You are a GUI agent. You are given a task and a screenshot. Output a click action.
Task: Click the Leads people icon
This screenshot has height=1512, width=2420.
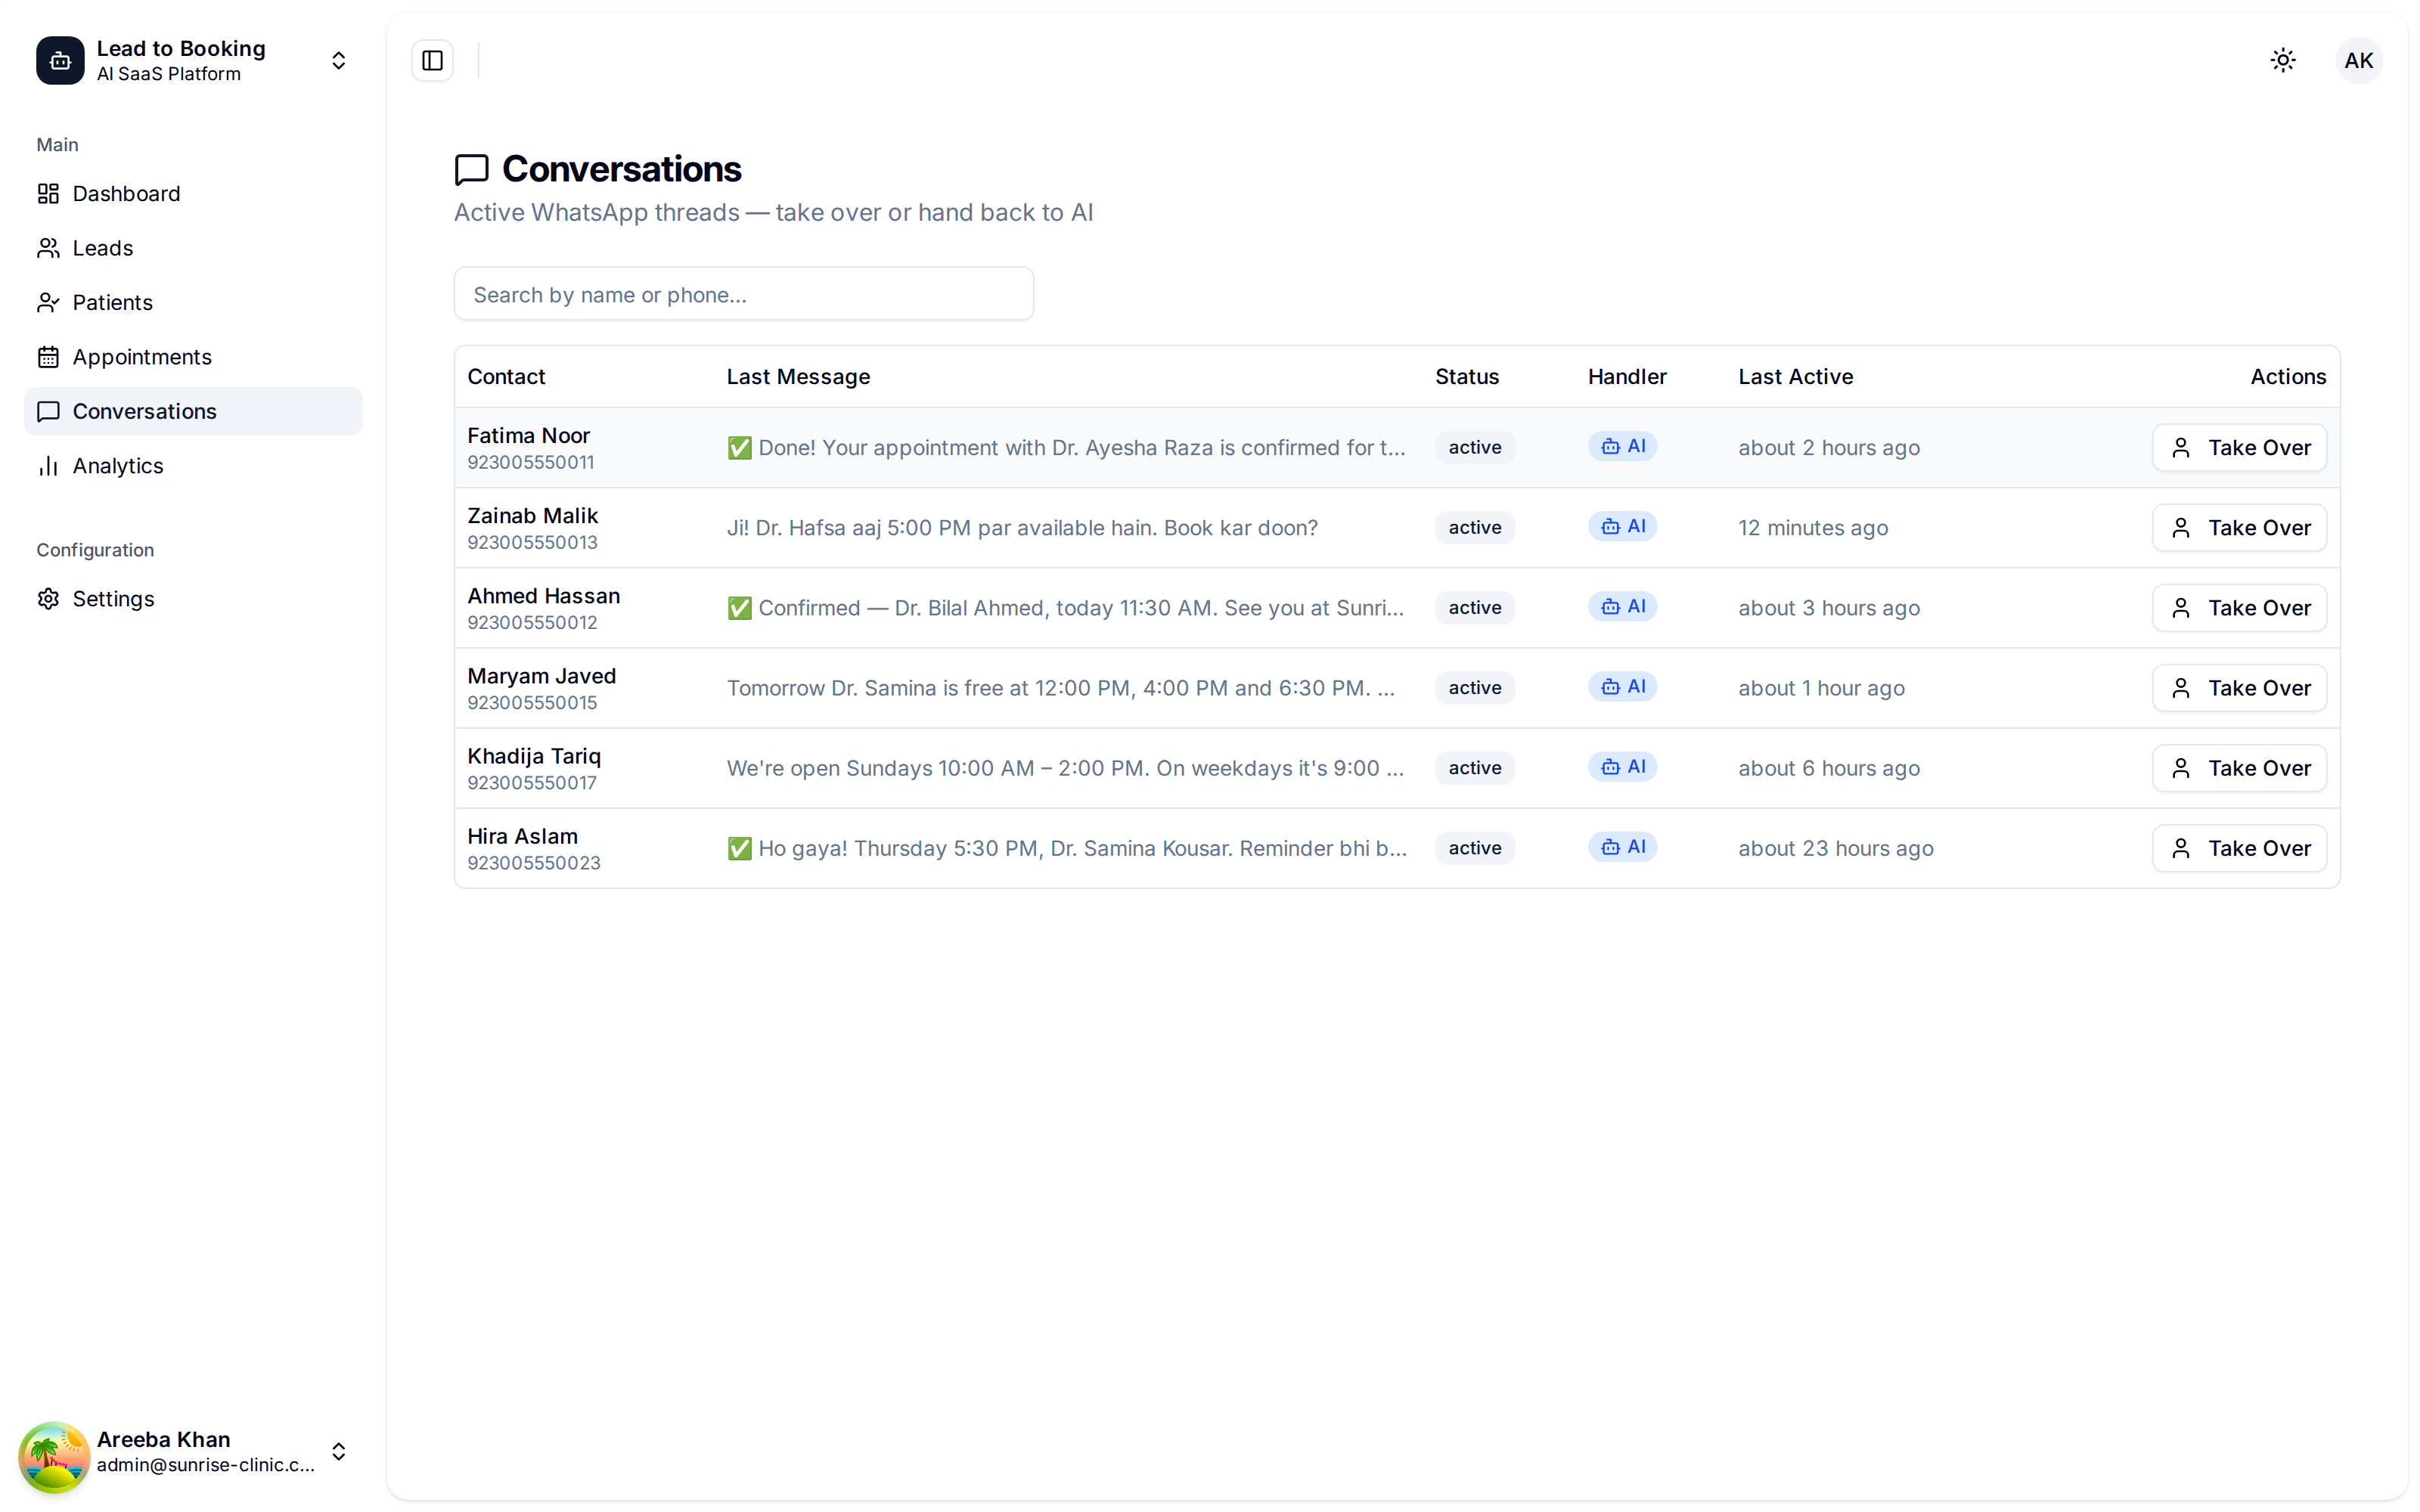point(48,248)
